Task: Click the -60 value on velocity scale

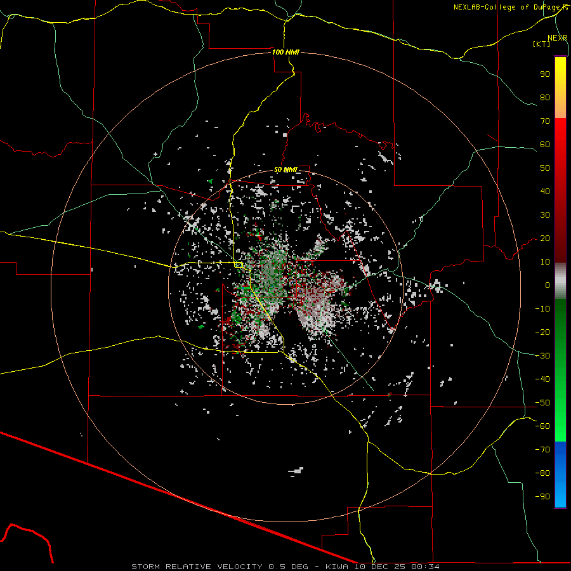Action: coord(542,426)
